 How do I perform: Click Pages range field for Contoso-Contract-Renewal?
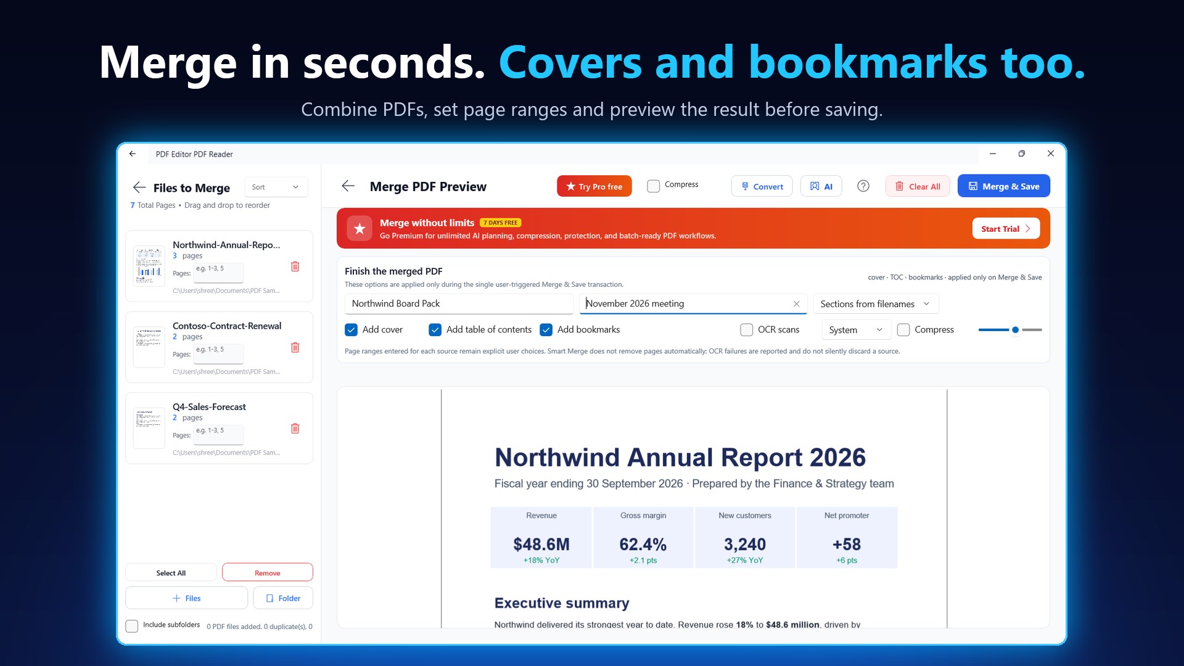218,353
